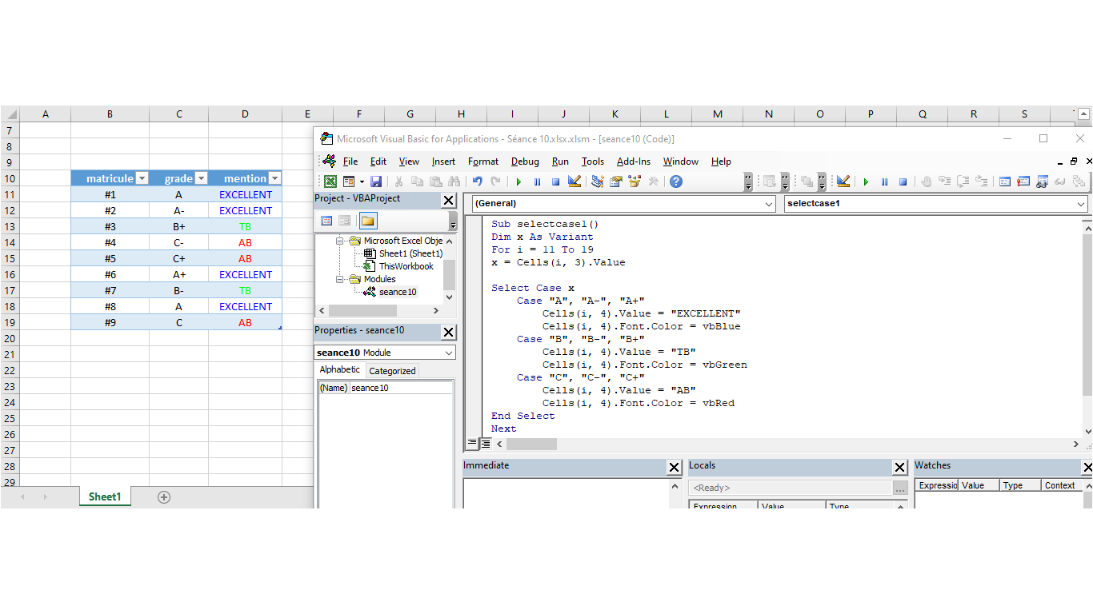Click the Call Stack debug icon
Viewport: 1093px width, 614px height.
pos(1079,181)
